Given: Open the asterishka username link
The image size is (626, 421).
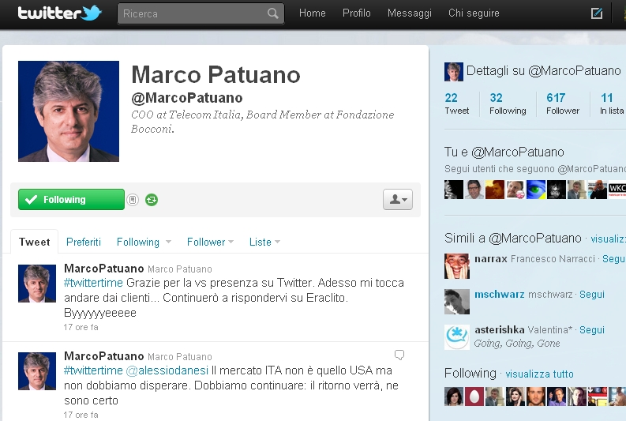Looking at the screenshot, I should [x=500, y=330].
